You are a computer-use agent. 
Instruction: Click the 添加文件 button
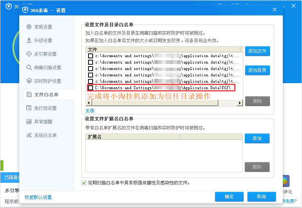click(257, 51)
